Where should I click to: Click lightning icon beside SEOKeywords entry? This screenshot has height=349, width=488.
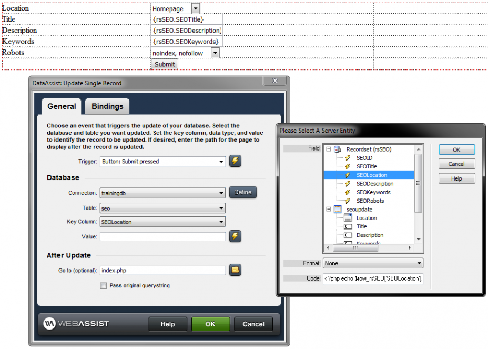[348, 192]
